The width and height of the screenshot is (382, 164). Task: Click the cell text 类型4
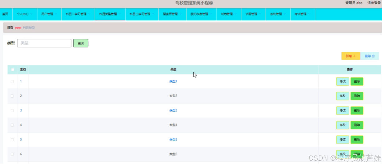tap(173, 125)
